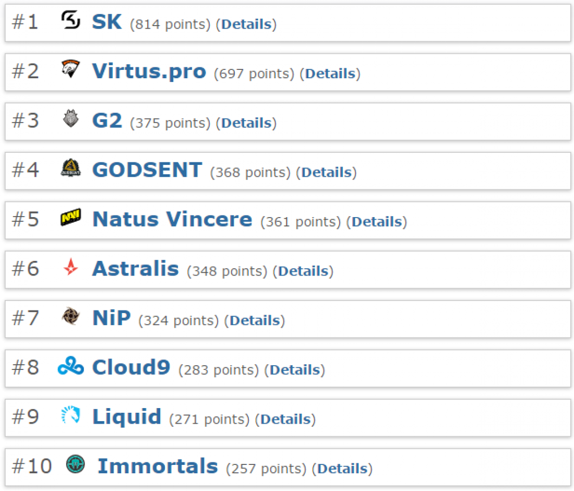Show Details for GODSENT ranking
The height and width of the screenshot is (491, 574).
(327, 173)
